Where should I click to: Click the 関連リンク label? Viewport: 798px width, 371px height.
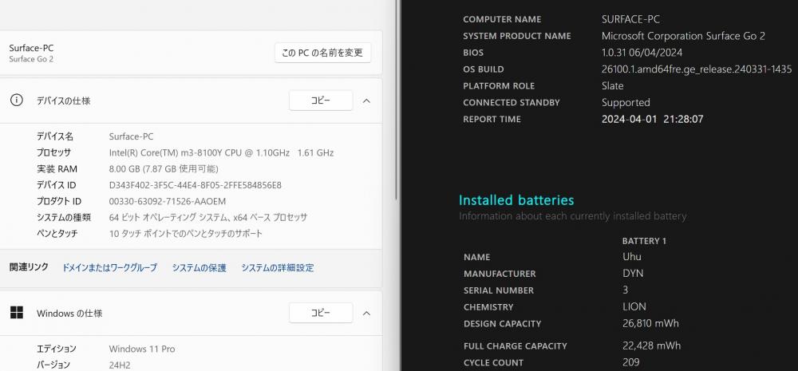[x=29, y=267]
